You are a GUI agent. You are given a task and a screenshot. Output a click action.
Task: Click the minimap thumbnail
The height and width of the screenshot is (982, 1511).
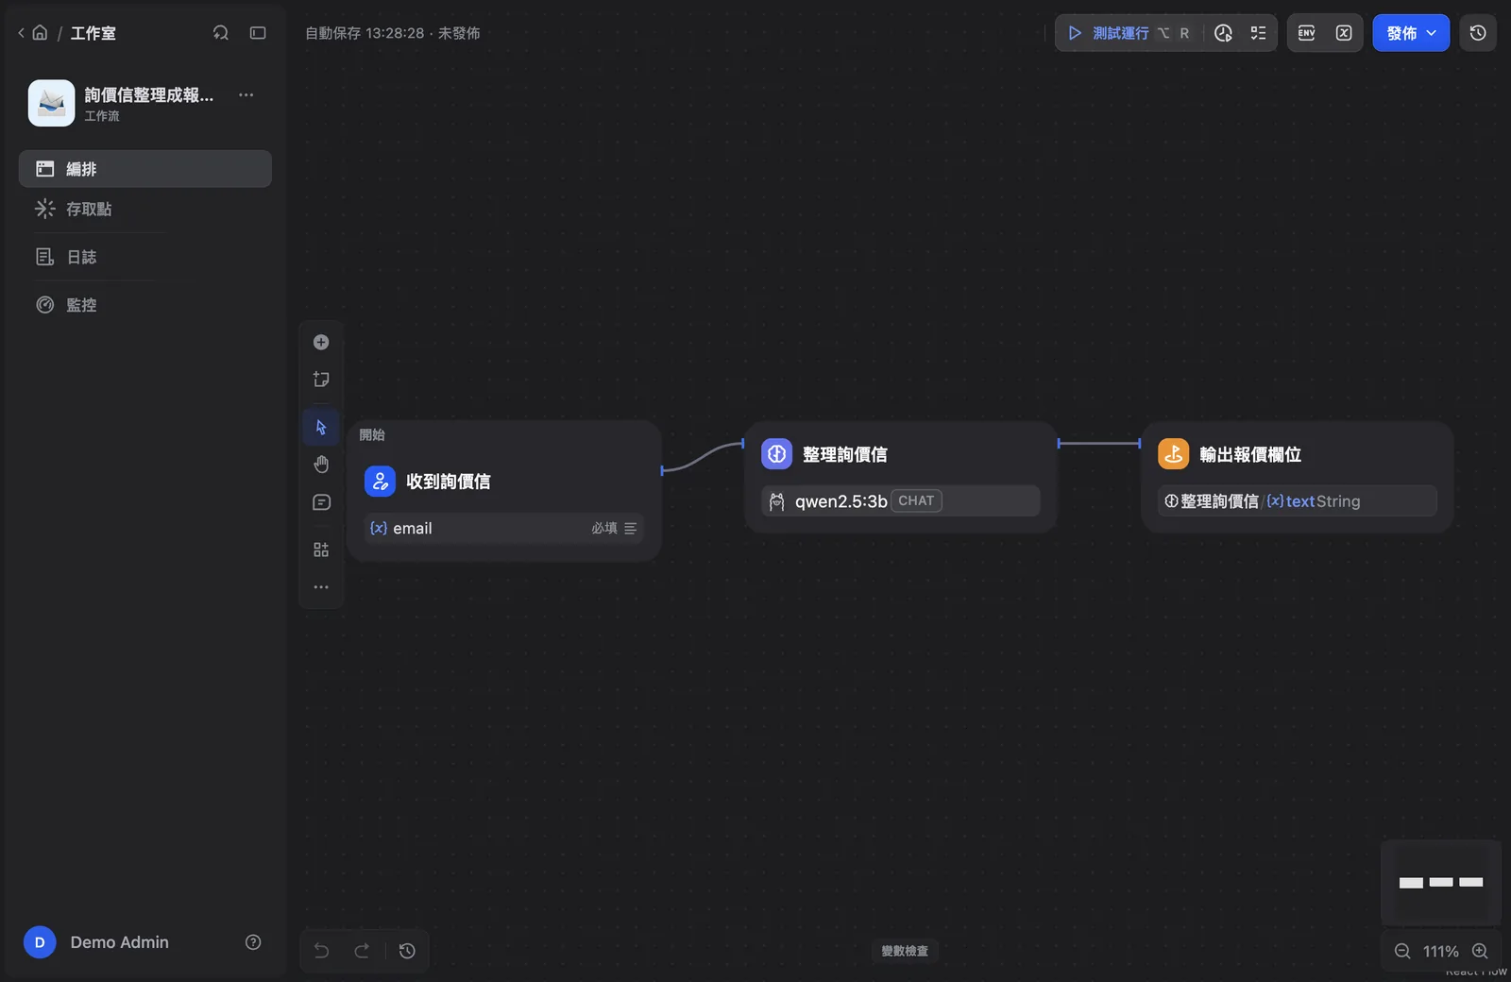point(1441,882)
